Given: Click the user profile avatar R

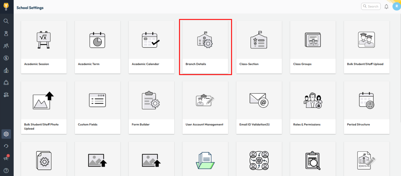Looking at the screenshot, I should coord(396,6).
